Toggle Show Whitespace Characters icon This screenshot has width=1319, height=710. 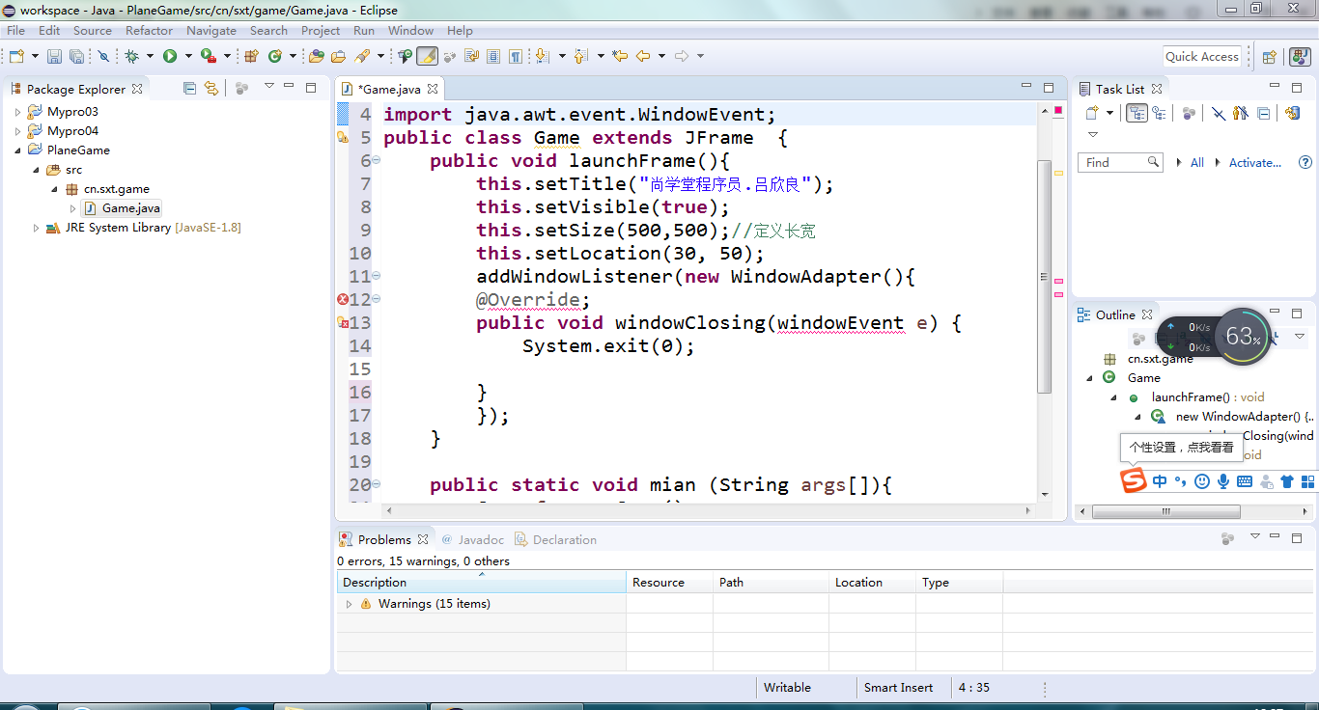coord(516,56)
